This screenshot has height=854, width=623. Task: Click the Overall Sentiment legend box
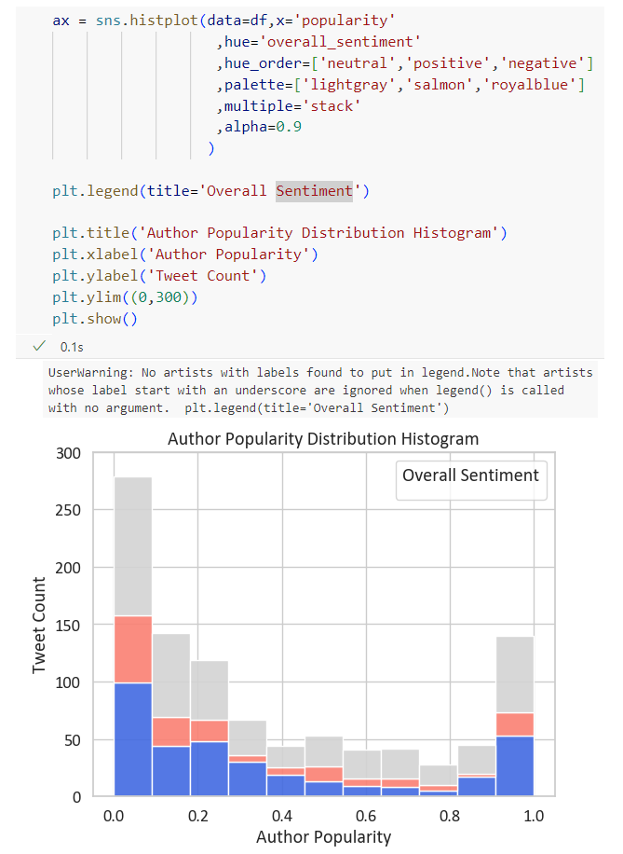tap(470, 481)
